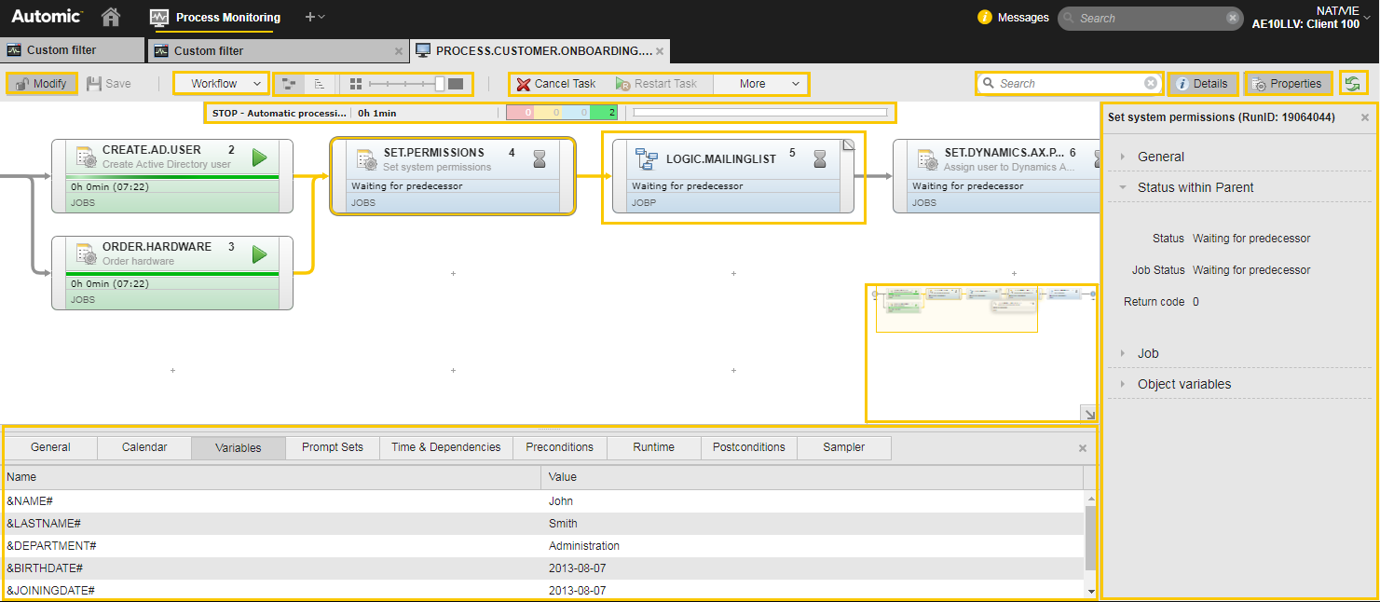The height and width of the screenshot is (602, 1380).
Task: Click the LOGIC.MAILINGLIST workflow node icon
Action: pyautogui.click(x=646, y=158)
